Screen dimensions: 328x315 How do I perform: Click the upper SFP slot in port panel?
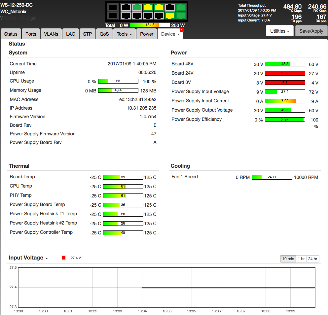pos(113,7)
